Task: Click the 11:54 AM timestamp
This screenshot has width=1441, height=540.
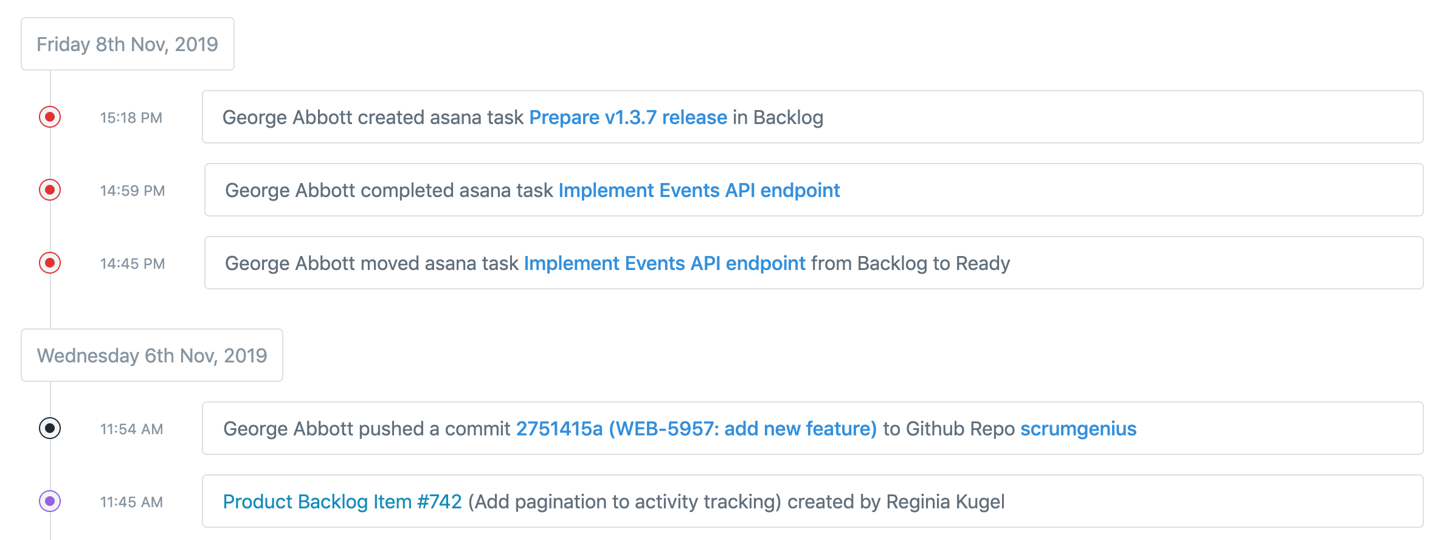Action: (131, 429)
